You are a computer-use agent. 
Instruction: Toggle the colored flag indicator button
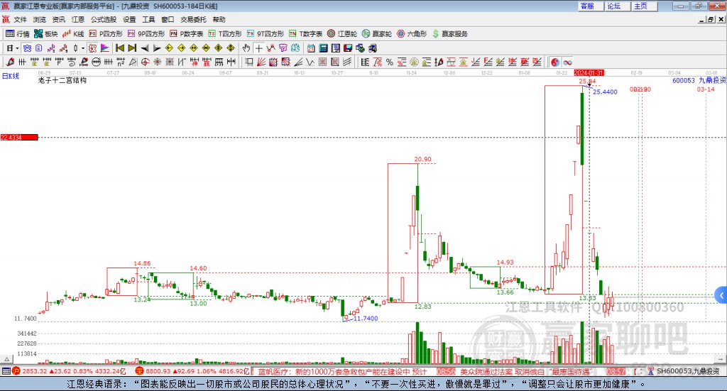click(105, 48)
